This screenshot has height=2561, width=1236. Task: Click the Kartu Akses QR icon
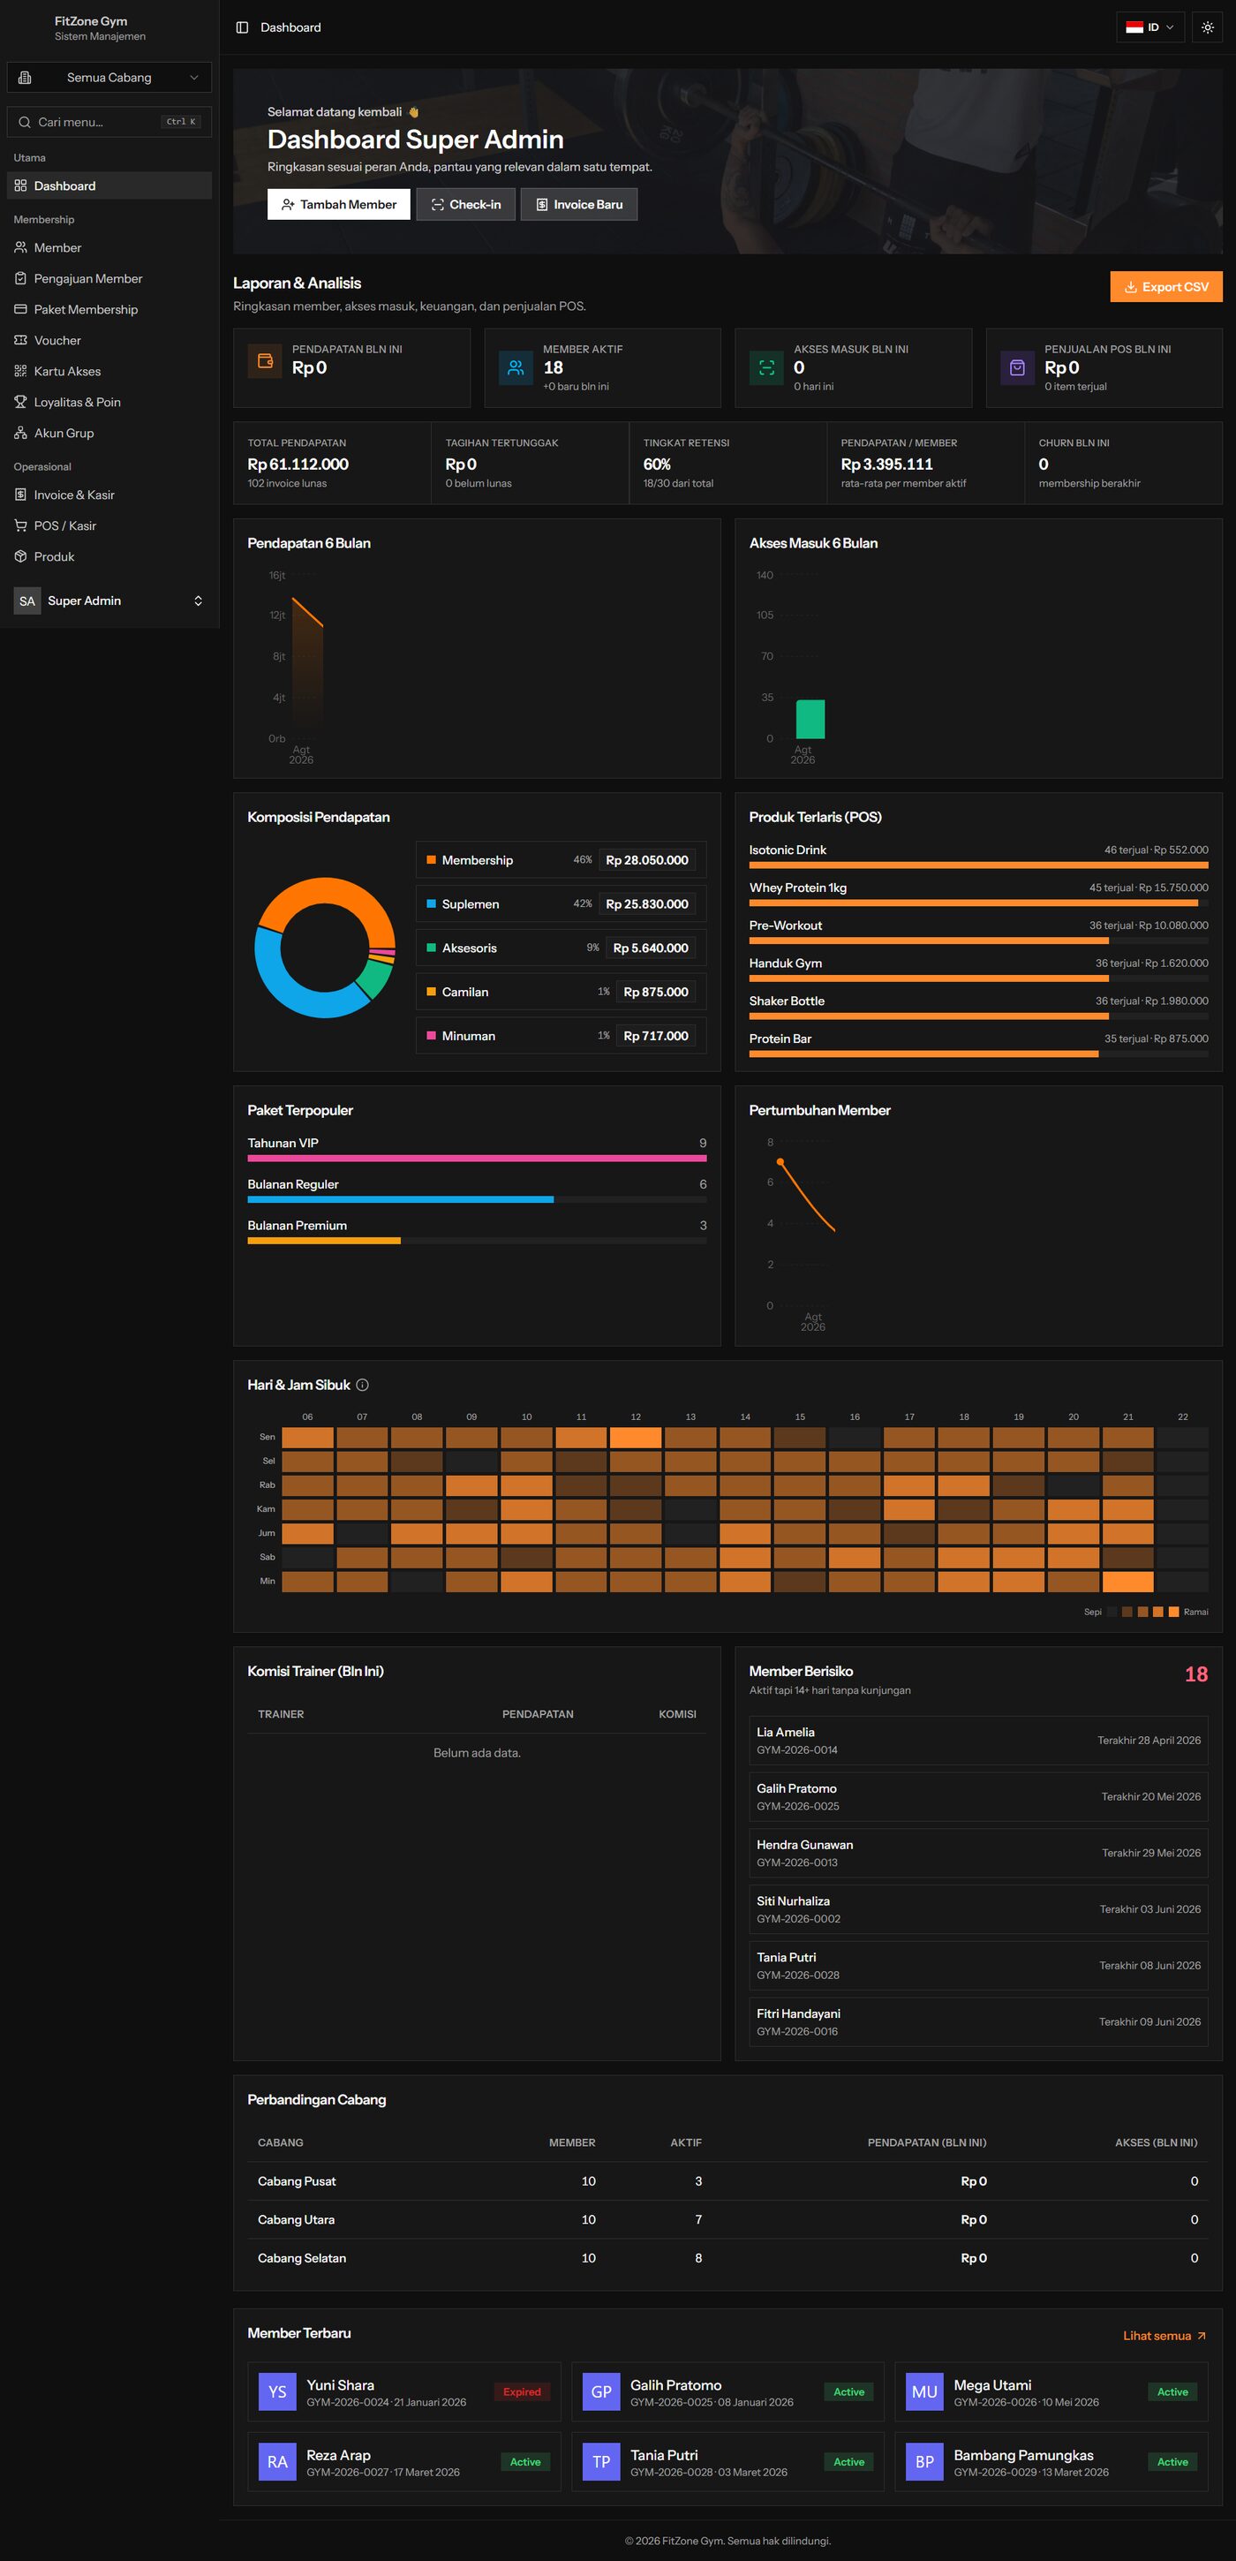21,371
